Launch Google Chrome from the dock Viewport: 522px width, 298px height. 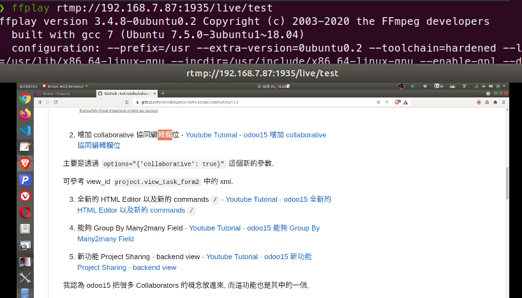tap(25, 98)
